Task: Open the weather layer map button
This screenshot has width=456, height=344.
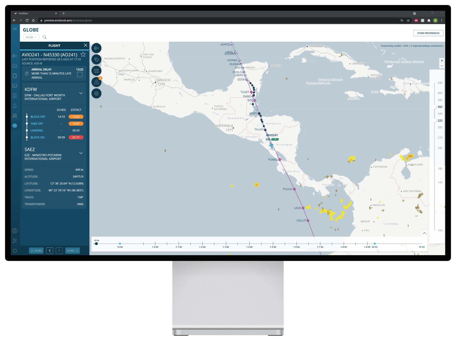Action: [x=96, y=59]
